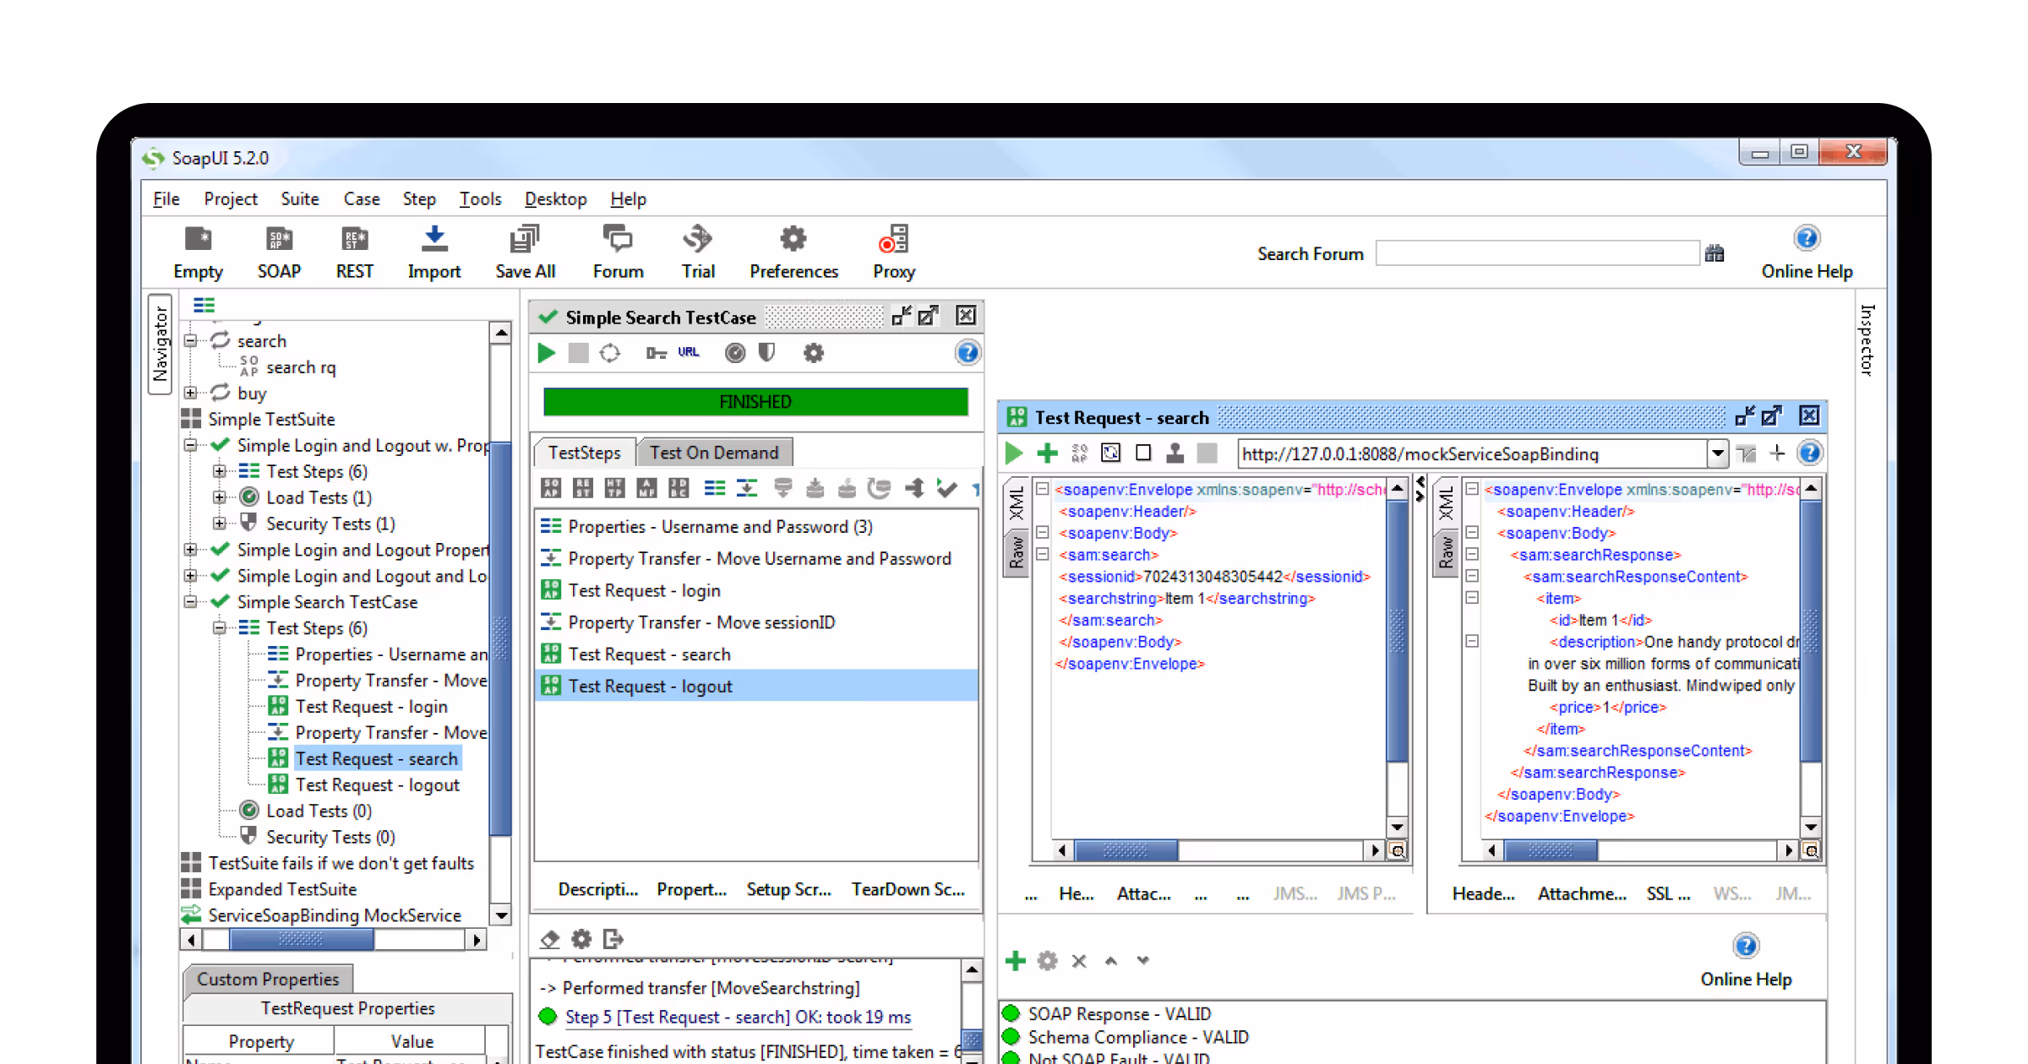Click the URL tool in the TestCase toolbar
2028x1064 pixels.
688,352
